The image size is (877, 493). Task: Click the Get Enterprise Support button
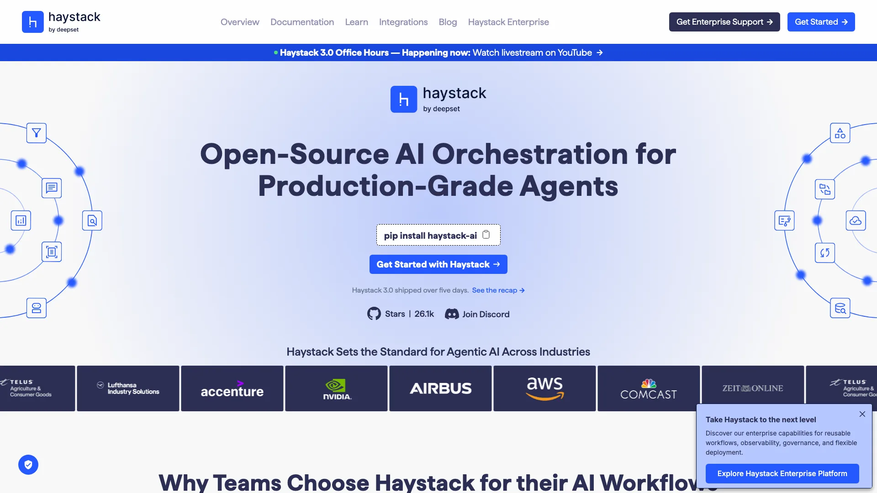click(x=724, y=22)
